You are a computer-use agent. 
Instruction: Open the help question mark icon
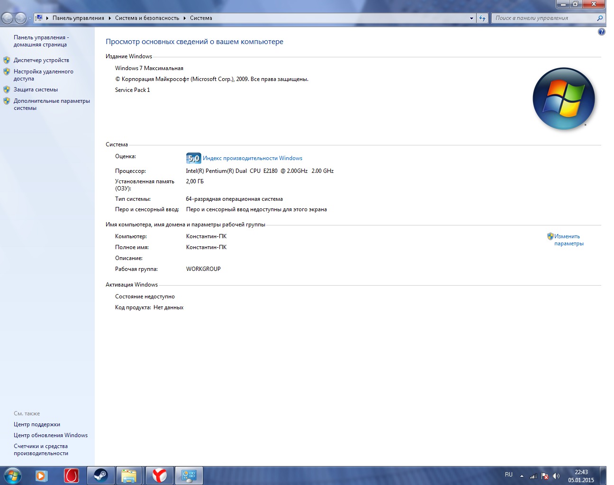click(x=601, y=32)
